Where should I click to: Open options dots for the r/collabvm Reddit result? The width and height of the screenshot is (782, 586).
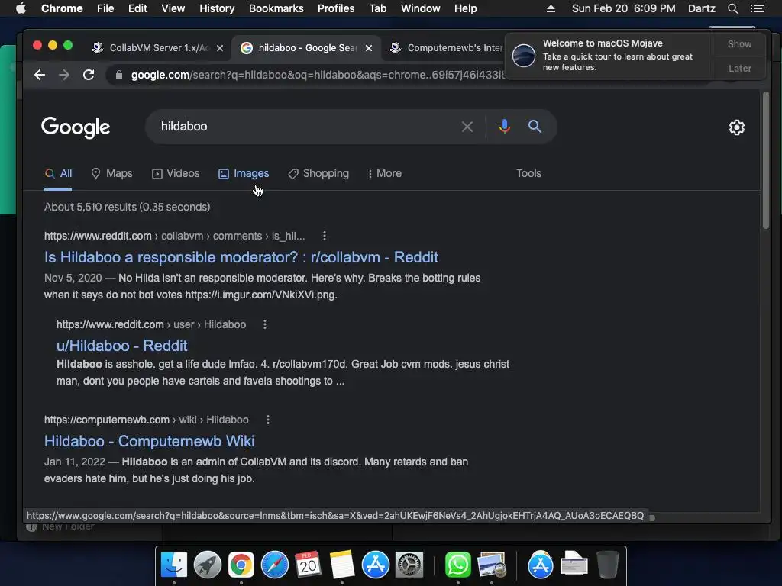[325, 236]
